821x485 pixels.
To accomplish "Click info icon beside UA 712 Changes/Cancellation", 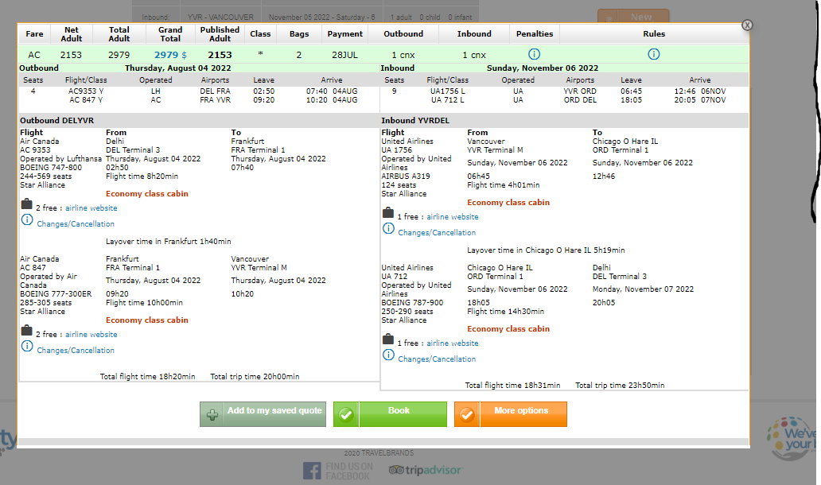I will 388,359.
